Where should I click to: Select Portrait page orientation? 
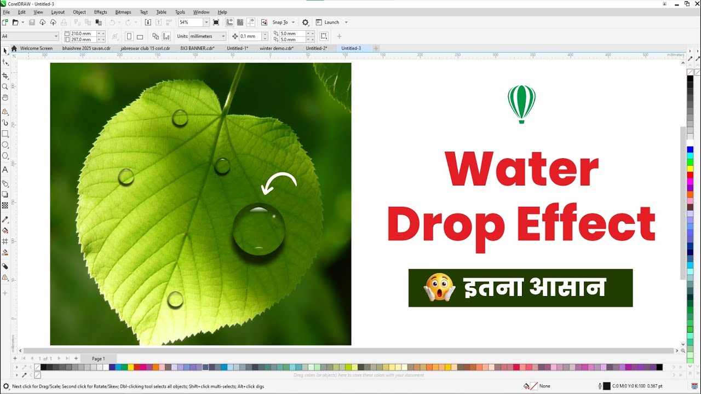click(129, 37)
